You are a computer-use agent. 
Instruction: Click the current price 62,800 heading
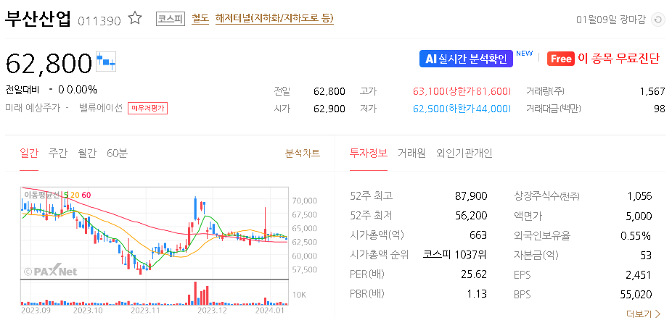[49, 63]
